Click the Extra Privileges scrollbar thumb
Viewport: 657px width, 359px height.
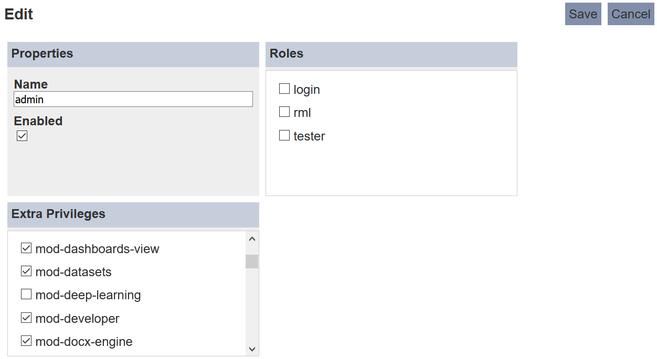pyautogui.click(x=252, y=262)
